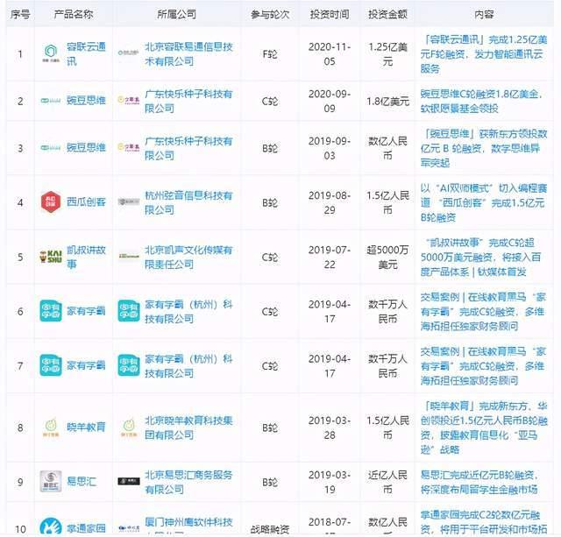Image resolution: width=561 pixels, height=537 pixels.
Task: Click the 易思汇 product logo icon
Action: click(51, 481)
